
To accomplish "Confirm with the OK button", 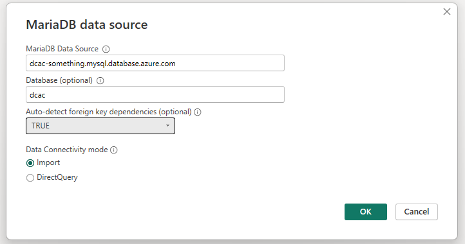I will pyautogui.click(x=366, y=212).
